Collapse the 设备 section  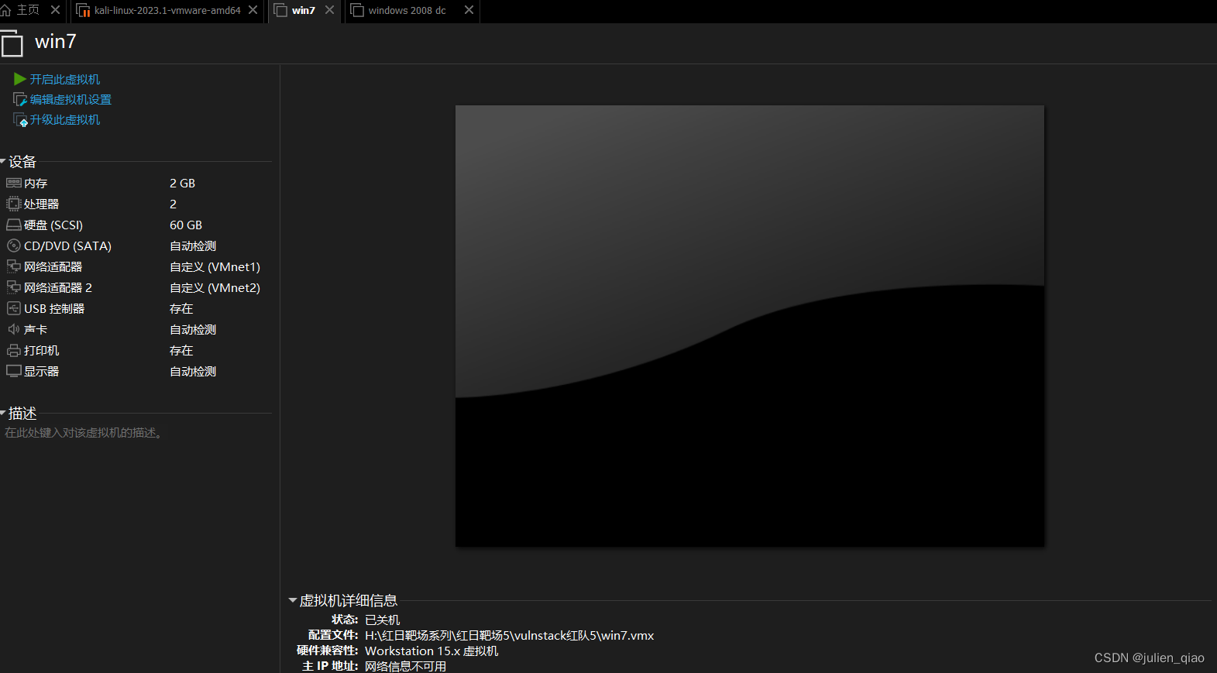[3, 161]
